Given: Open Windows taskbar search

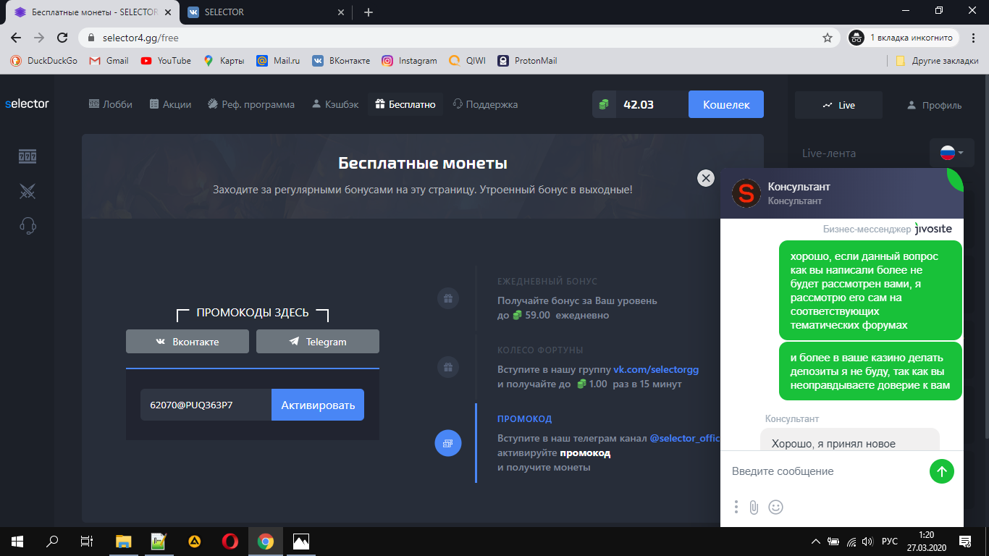Looking at the screenshot, I should [52, 541].
